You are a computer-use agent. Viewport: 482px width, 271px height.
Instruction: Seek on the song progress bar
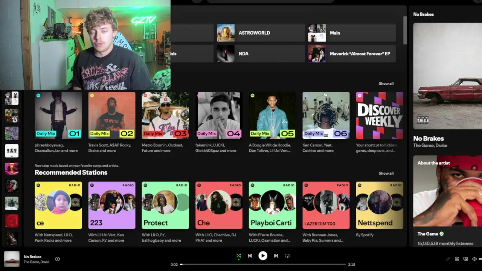(263, 264)
